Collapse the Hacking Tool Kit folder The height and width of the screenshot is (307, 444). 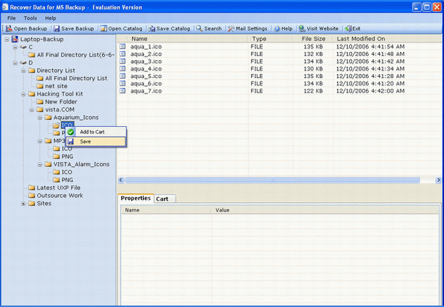23,93
